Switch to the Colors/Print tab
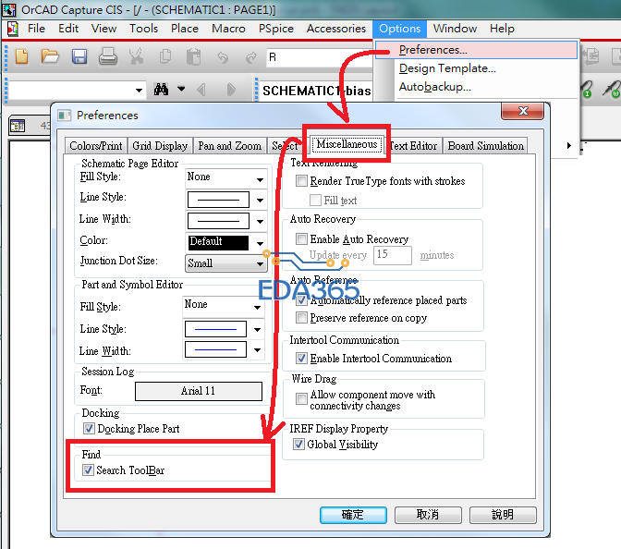This screenshot has width=621, height=549. [96, 146]
